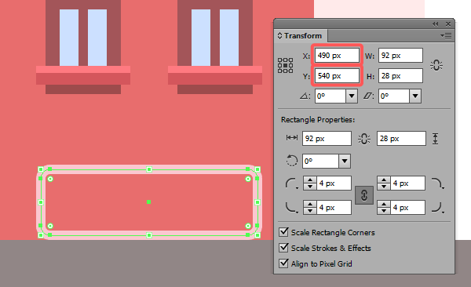Open the Transform panel flyout menu
The image size is (471, 287).
click(446, 36)
